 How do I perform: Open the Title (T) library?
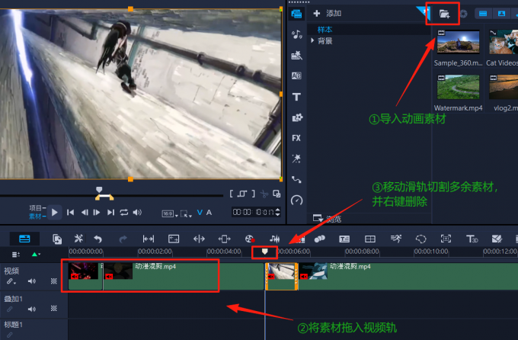296,97
